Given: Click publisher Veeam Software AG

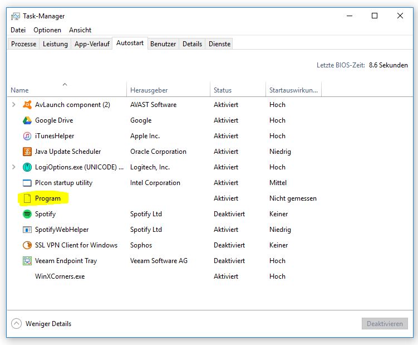Looking at the screenshot, I should [x=159, y=261].
